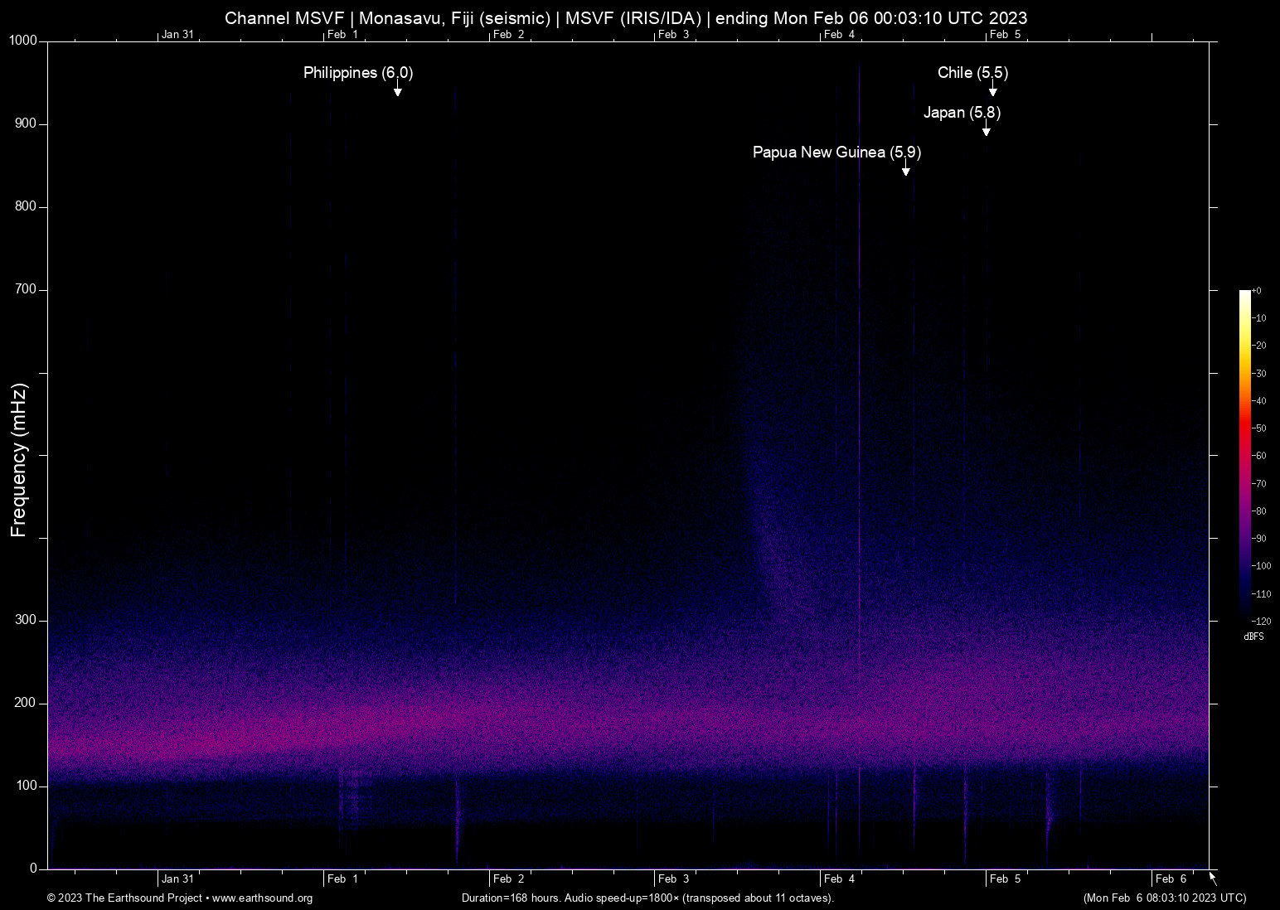Click the Chile (5.5) earthquake arrow marker
Image resolution: width=1280 pixels, height=910 pixels.
click(x=992, y=89)
